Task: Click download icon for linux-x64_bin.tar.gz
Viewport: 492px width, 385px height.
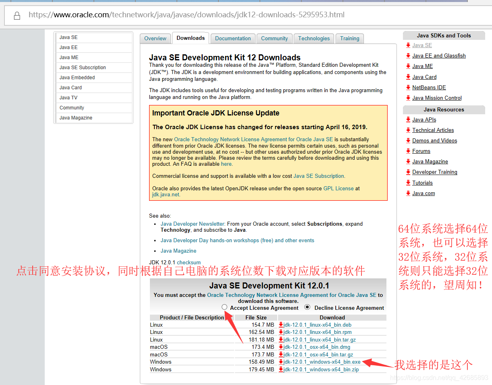Action: (281, 340)
